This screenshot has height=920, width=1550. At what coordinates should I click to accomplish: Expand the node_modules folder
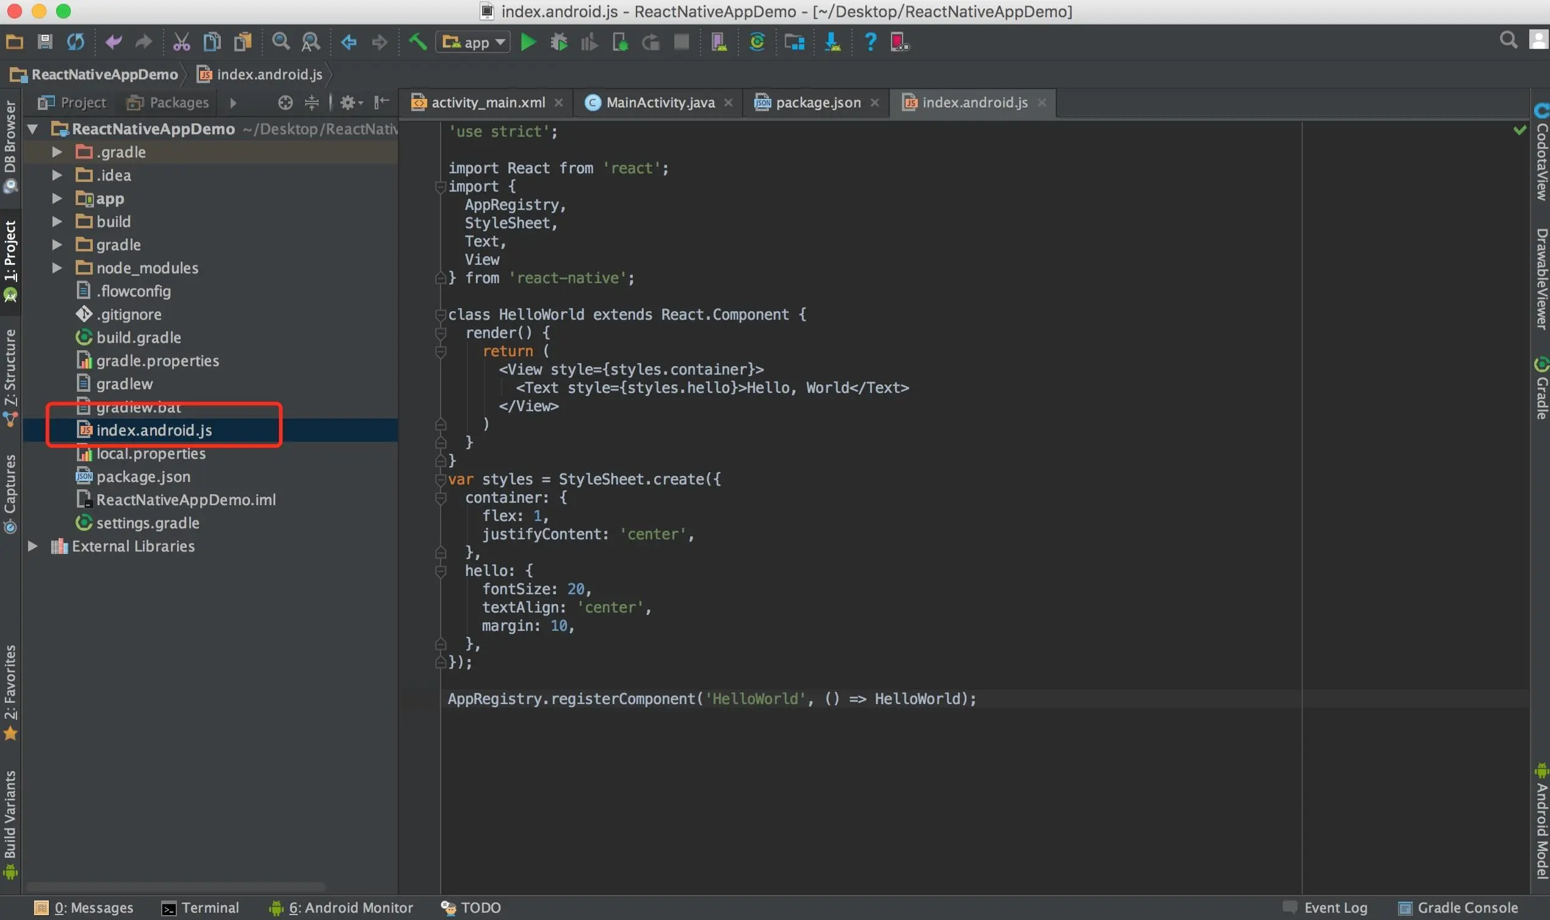click(x=57, y=268)
